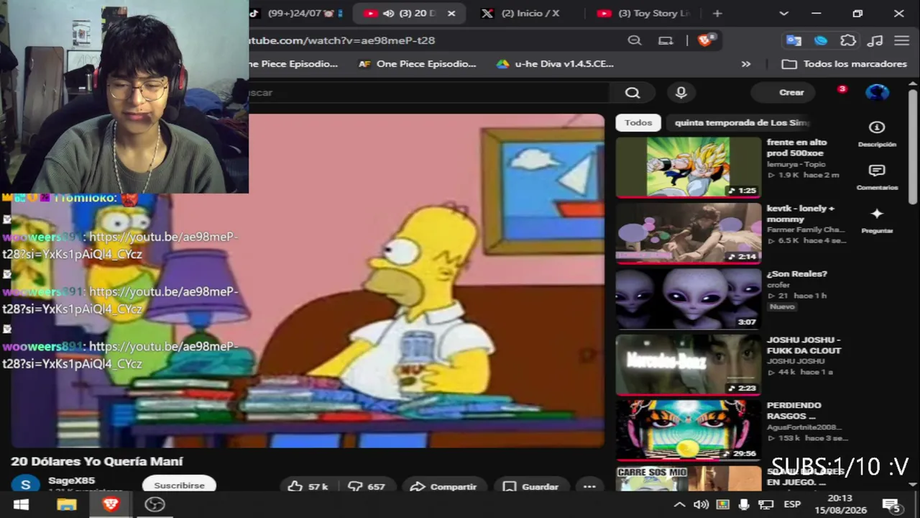Close the active YouTube tab
The height and width of the screenshot is (518, 920).
pos(451,14)
